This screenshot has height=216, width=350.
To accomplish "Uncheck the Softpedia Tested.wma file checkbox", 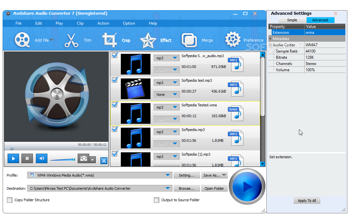I will pyautogui.click(x=115, y=104).
